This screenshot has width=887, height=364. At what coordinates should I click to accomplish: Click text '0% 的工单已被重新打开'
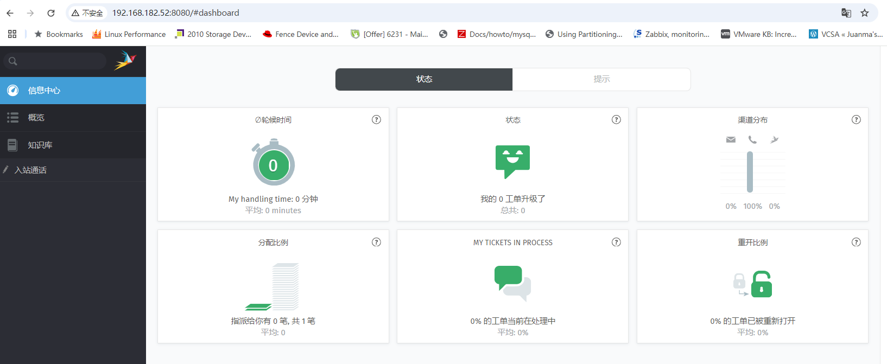[x=753, y=321]
